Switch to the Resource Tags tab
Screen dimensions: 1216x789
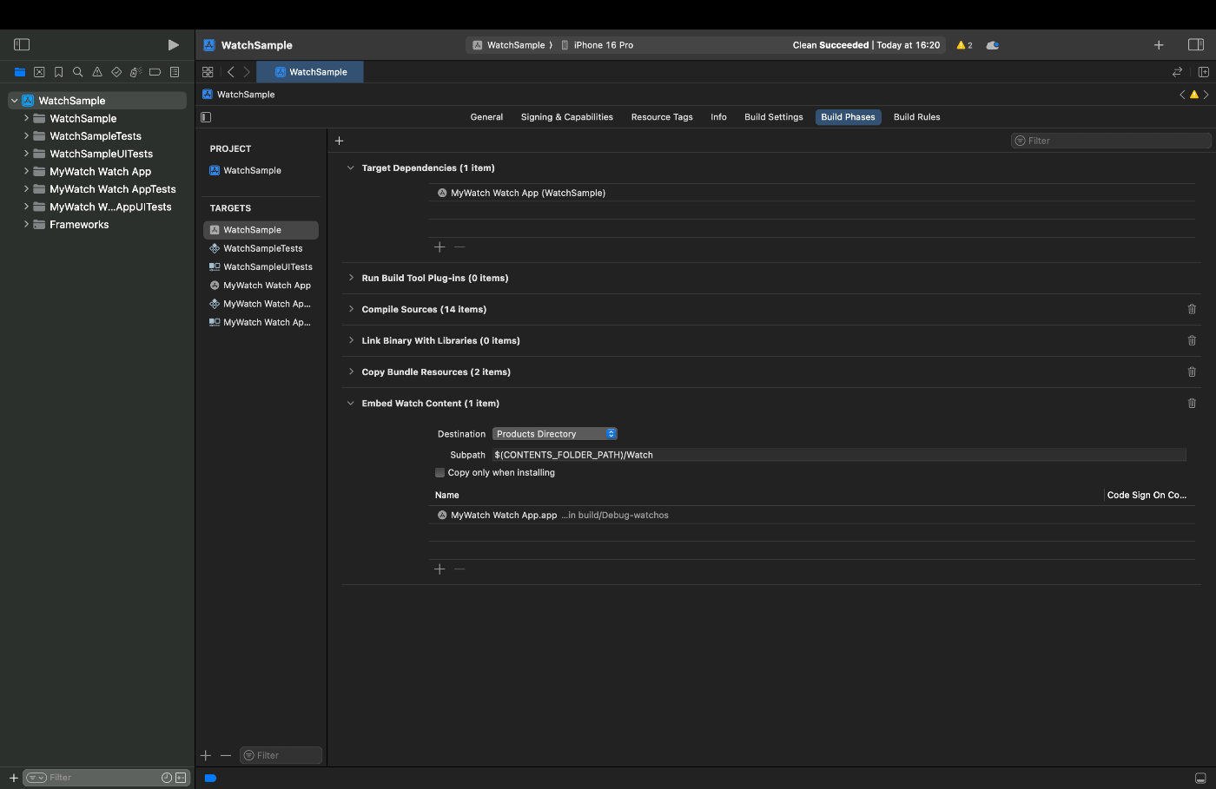pos(662,117)
